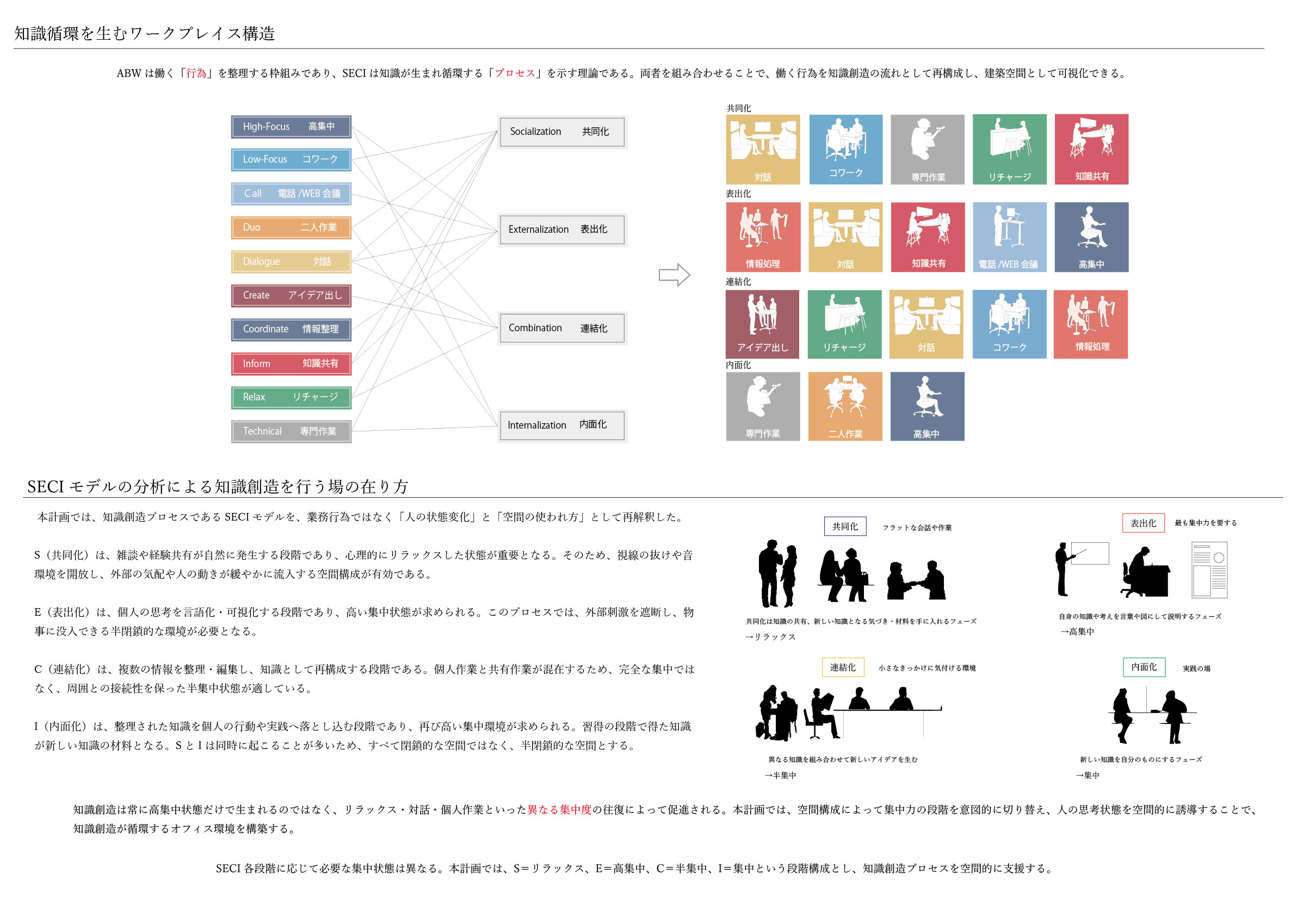Click the document page illustration by the desk figure
Image resolution: width=1297 pixels, height=916 pixels.
pos(1209,570)
